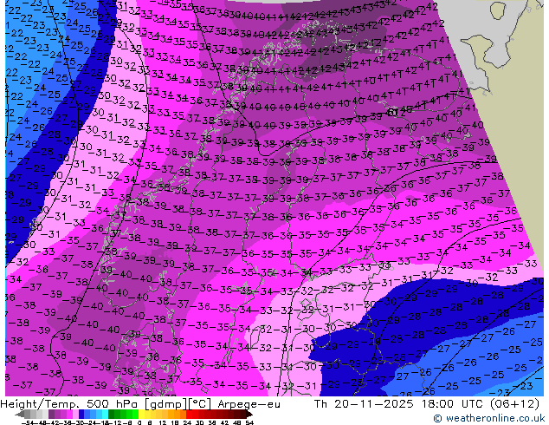Image resolution: width=549 pixels, height=425 pixels.
Task: Pick the dark green legend swatch near -12
Action: pyautogui.click(x=112, y=414)
